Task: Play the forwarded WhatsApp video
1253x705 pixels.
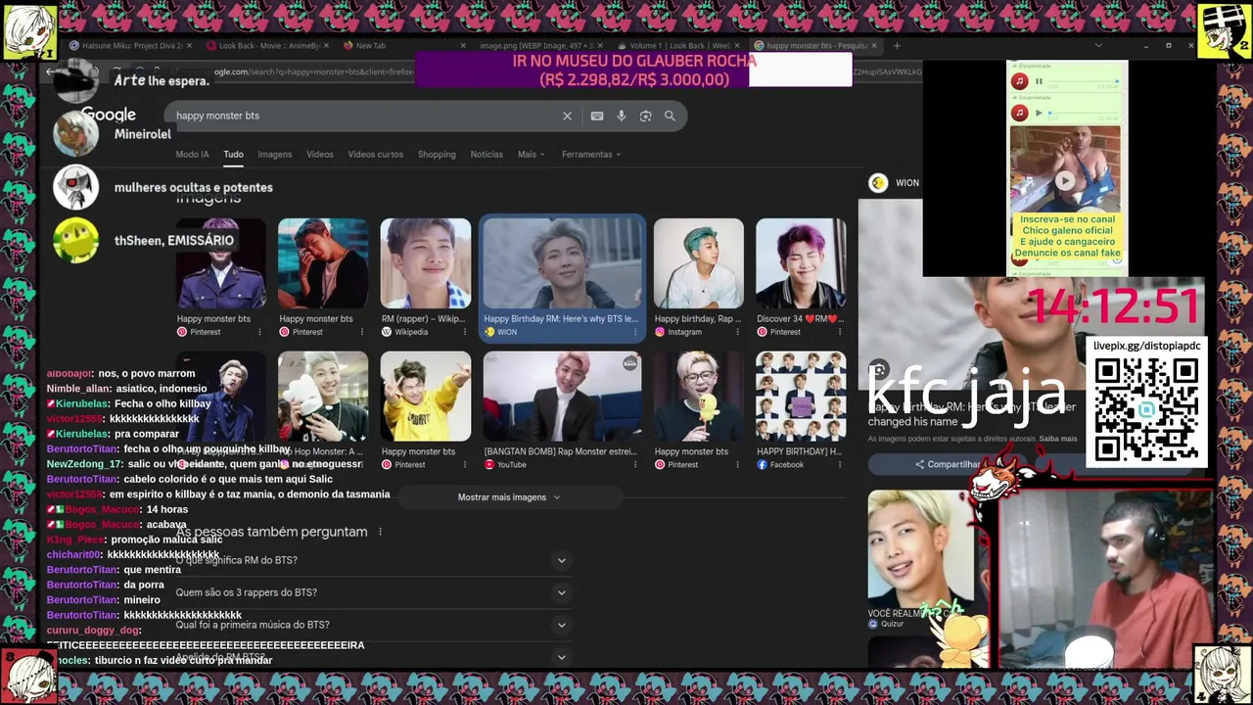Action: (1065, 180)
